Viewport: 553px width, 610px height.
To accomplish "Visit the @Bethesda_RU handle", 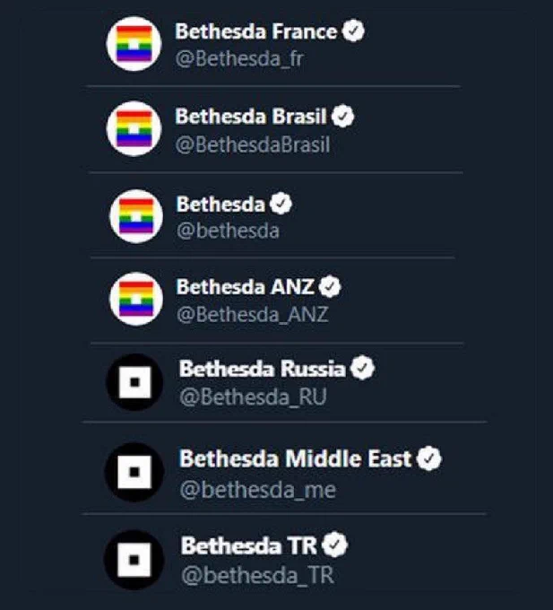I will (x=253, y=396).
